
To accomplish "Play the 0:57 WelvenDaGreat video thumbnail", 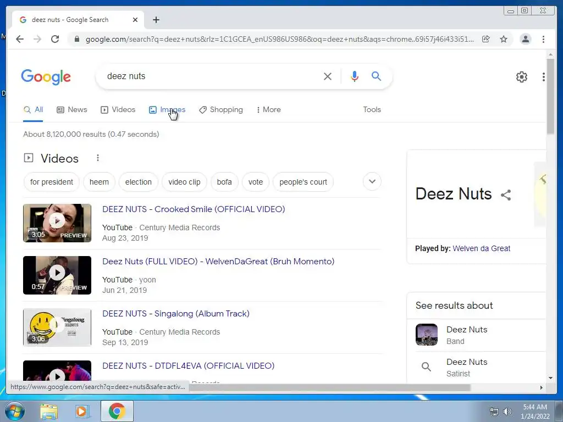I will (x=57, y=275).
